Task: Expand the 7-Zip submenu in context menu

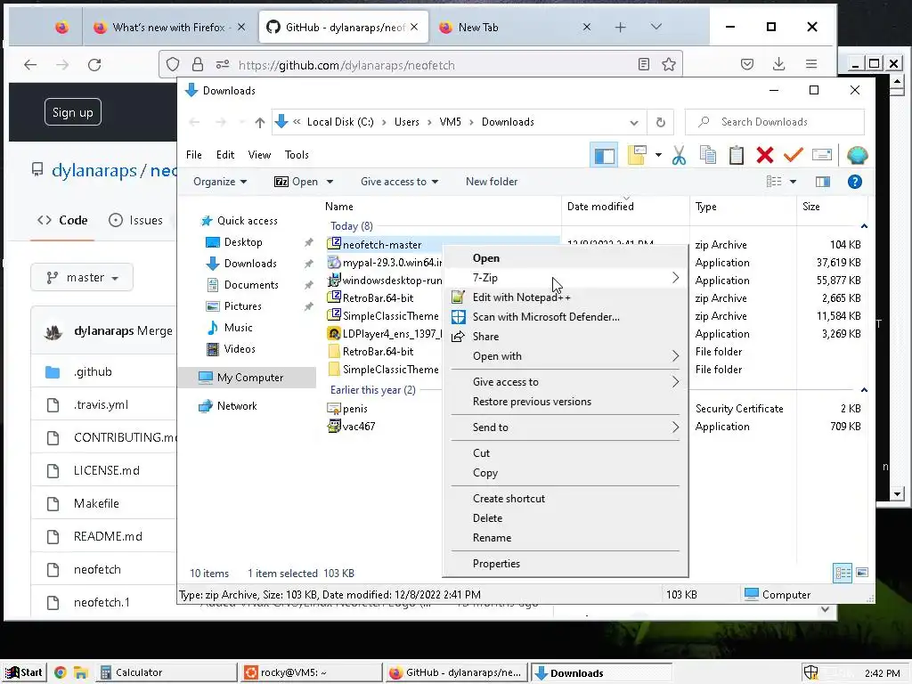Action: click(x=566, y=278)
